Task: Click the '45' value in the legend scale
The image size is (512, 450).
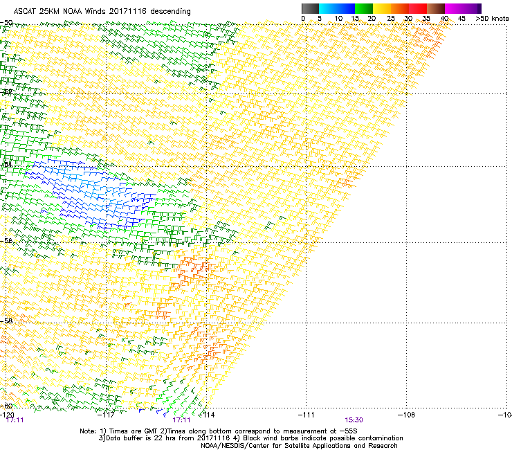Action: coord(461,19)
